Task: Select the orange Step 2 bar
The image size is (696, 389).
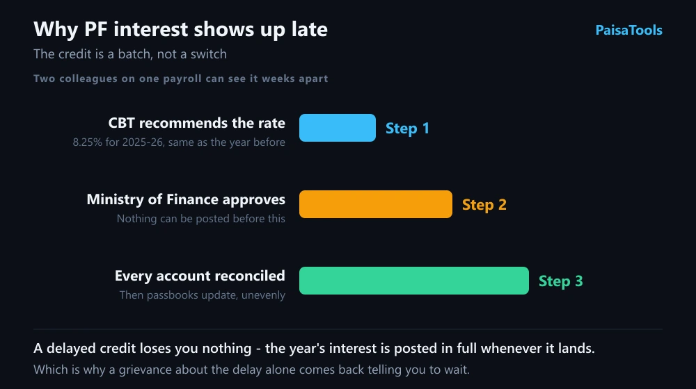Action: click(x=376, y=204)
